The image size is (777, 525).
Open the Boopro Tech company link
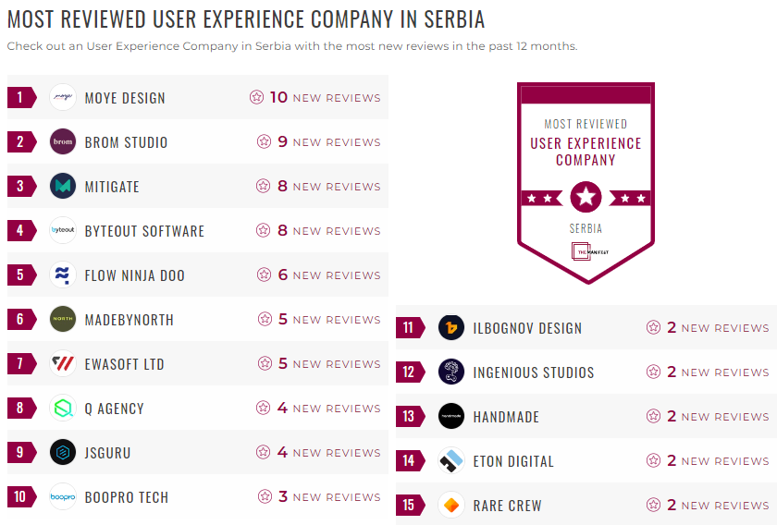pos(127,497)
